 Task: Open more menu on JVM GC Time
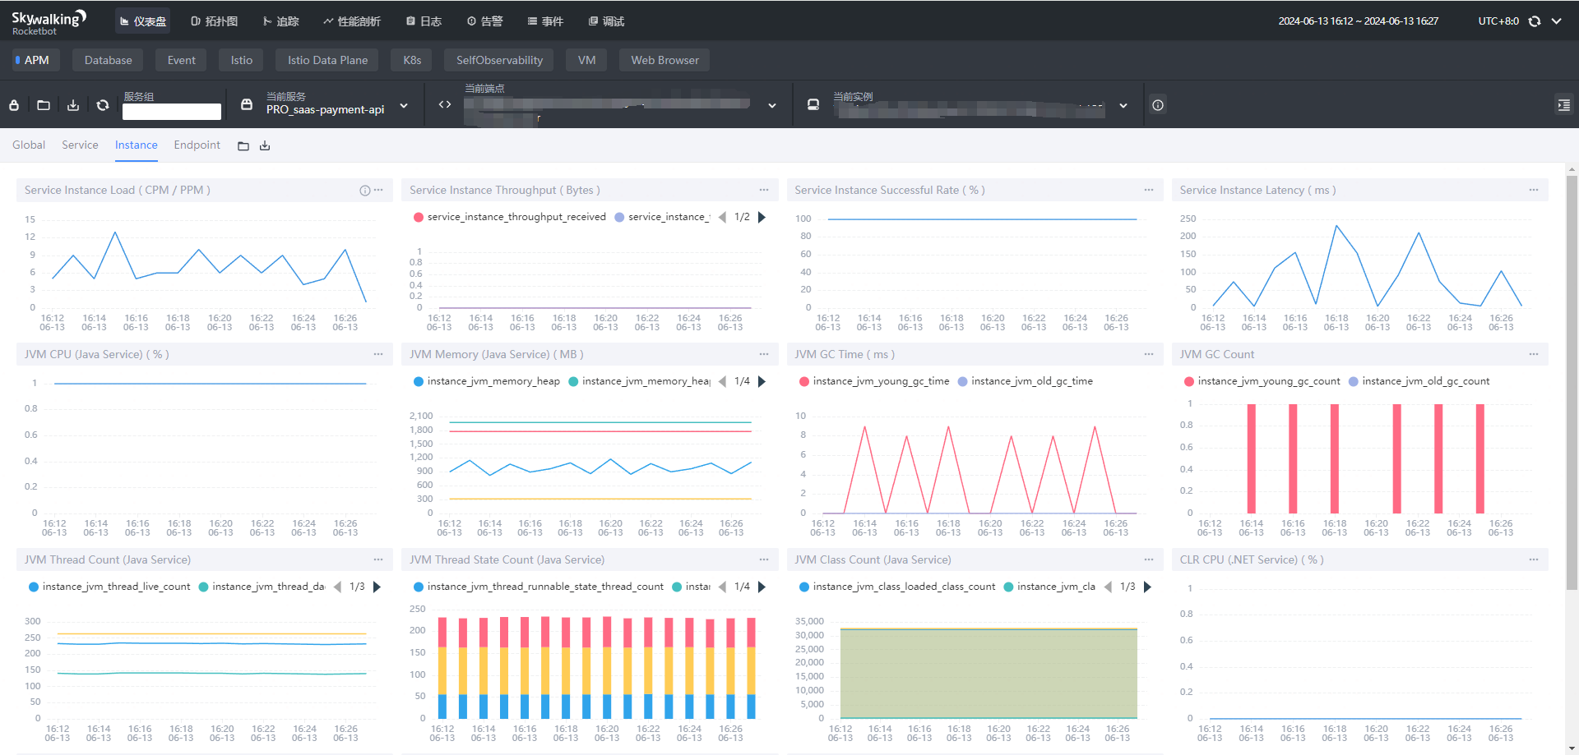(x=1149, y=354)
